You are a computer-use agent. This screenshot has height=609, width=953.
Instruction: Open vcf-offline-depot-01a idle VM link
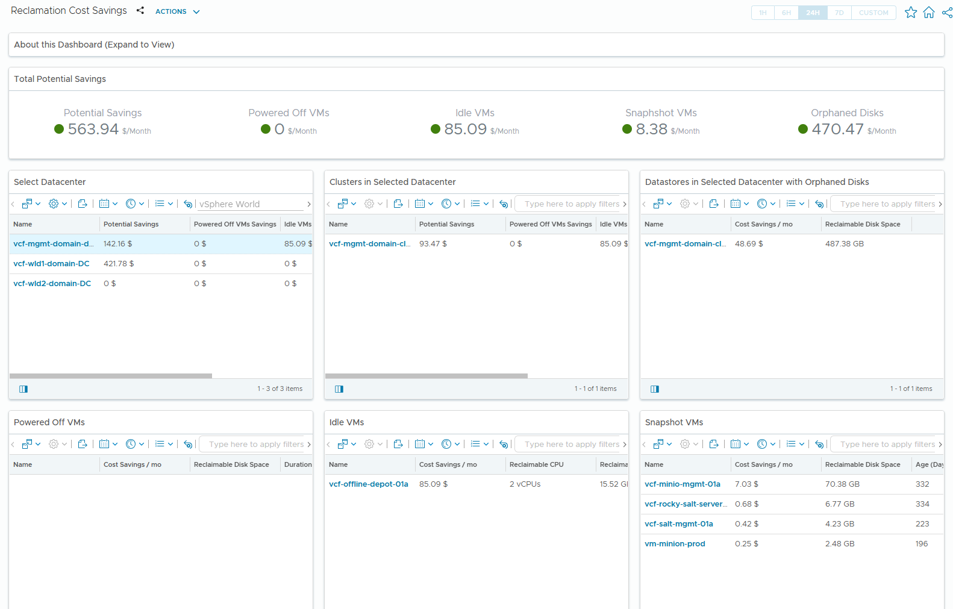(369, 484)
